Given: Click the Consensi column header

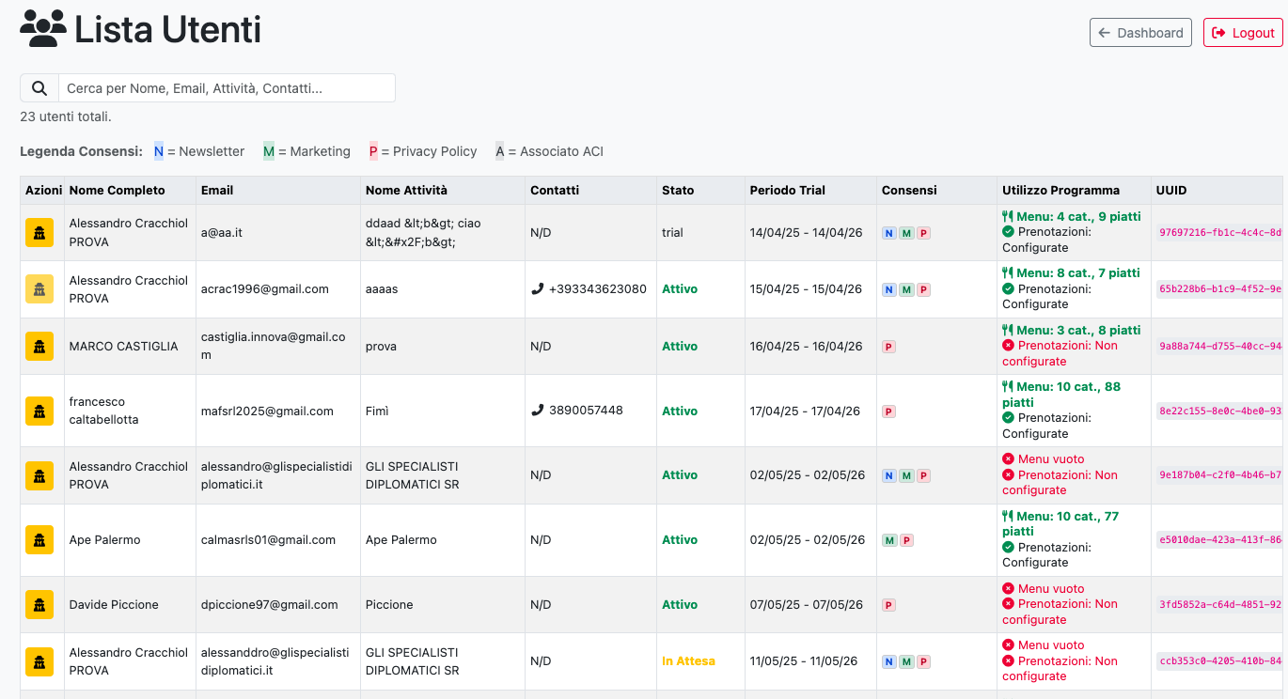Looking at the screenshot, I should [x=936, y=190].
